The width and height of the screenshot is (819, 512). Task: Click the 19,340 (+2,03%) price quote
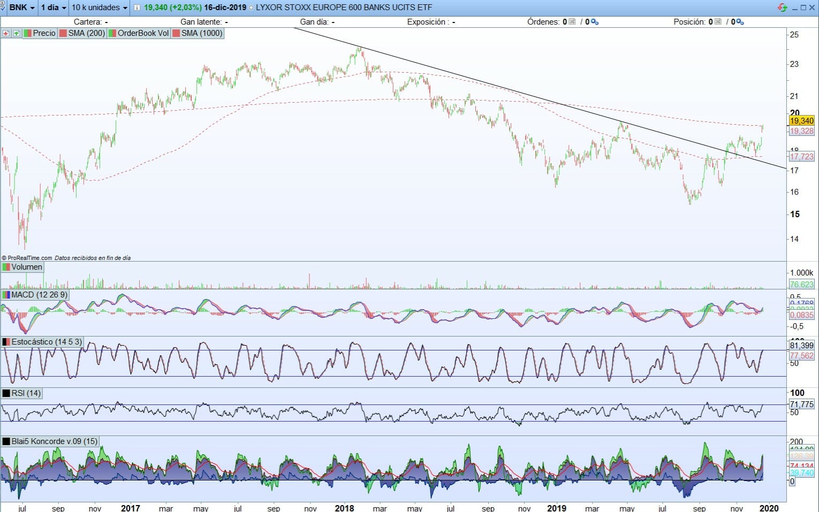point(173,7)
